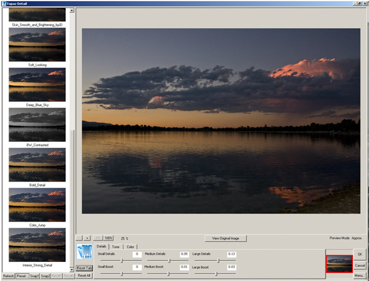This screenshot has width=369, height=281.
Task: Set zoom to 100%
Action: tap(108, 237)
